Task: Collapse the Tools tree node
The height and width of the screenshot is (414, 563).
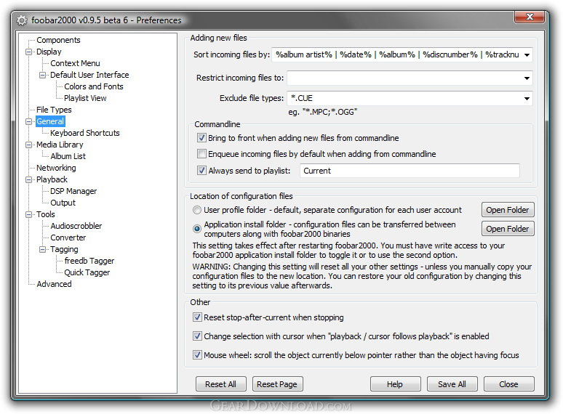Action: (28, 214)
